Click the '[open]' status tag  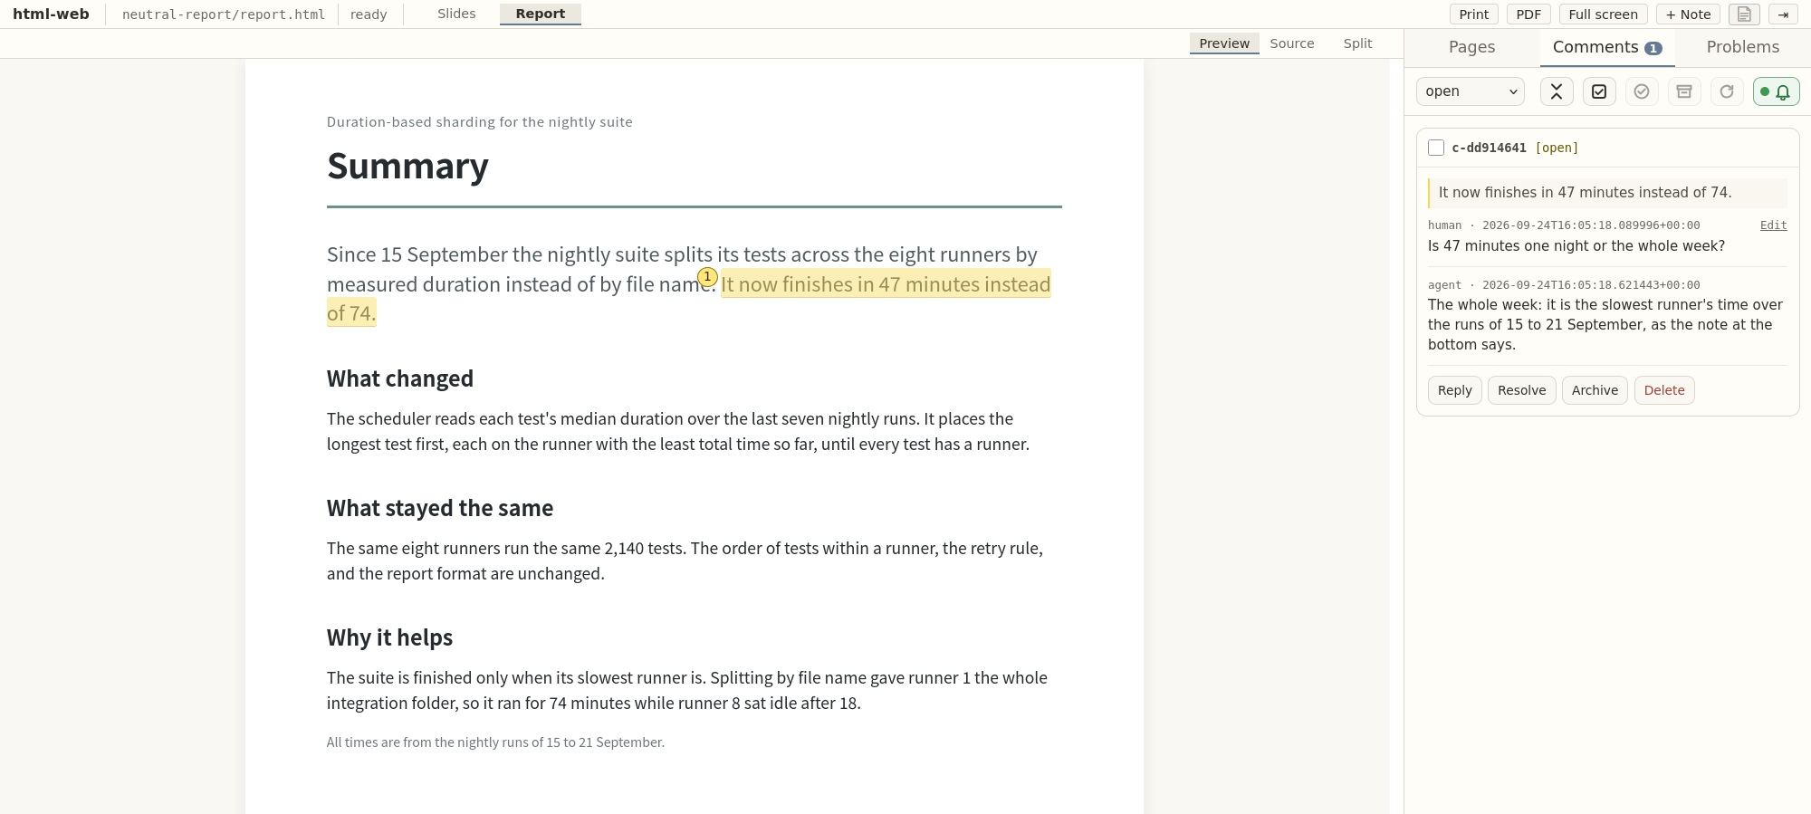click(1557, 148)
